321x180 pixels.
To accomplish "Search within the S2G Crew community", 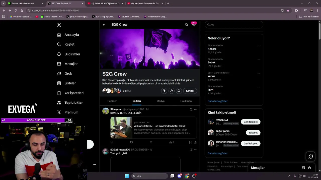I will click(x=186, y=24).
